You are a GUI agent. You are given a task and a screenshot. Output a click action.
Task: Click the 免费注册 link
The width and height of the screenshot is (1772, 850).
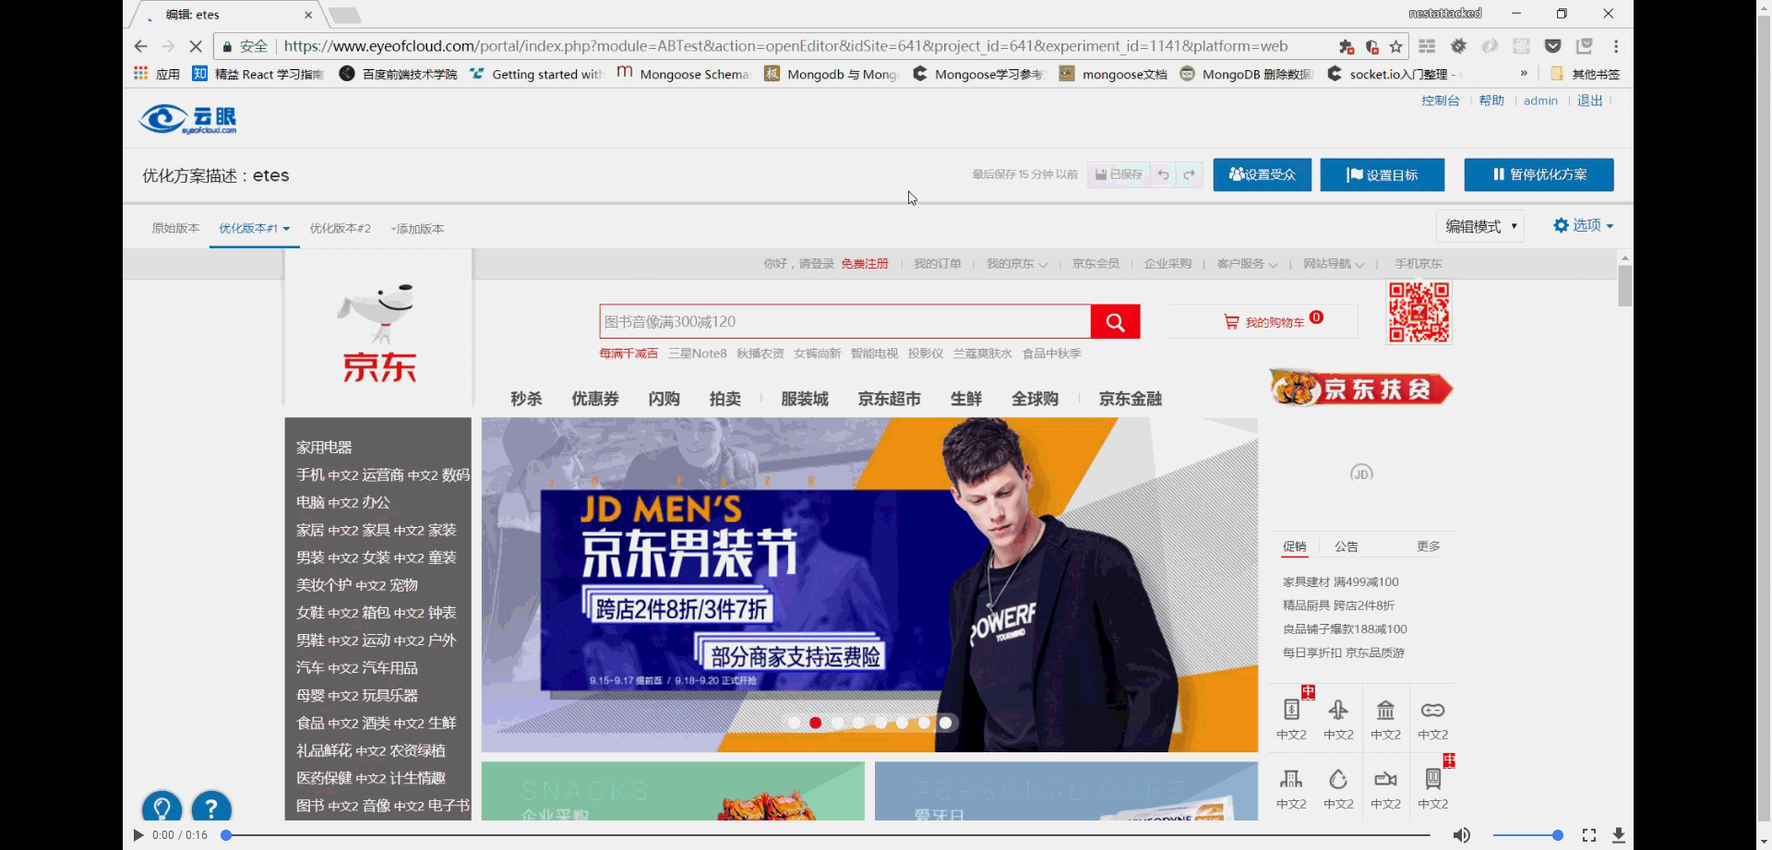[x=865, y=264]
